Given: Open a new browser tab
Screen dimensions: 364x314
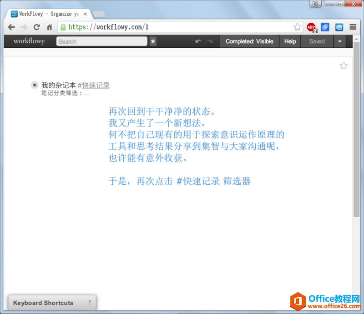Looking at the screenshot, I should pos(99,14).
